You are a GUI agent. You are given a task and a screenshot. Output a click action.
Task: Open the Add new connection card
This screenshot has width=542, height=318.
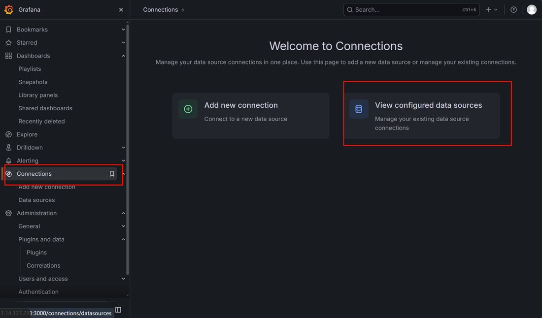[251, 116]
